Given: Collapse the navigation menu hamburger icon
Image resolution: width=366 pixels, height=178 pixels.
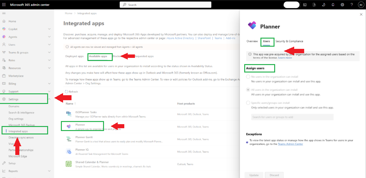Looking at the screenshot, I should [x=4, y=13].
